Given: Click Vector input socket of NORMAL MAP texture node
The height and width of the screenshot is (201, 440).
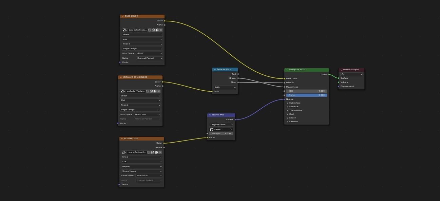Looking at the screenshot, I should click(x=119, y=184).
